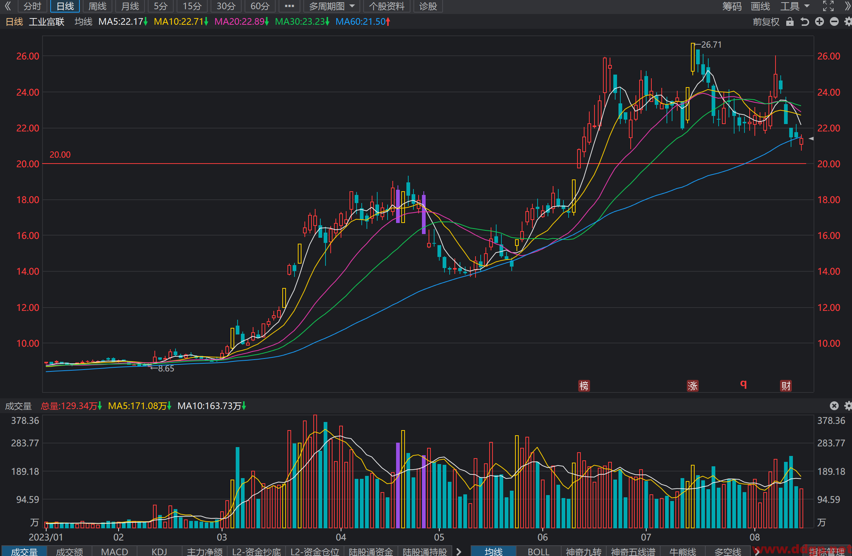Enter fullscreen mode with the expand arrows icon

828,6
